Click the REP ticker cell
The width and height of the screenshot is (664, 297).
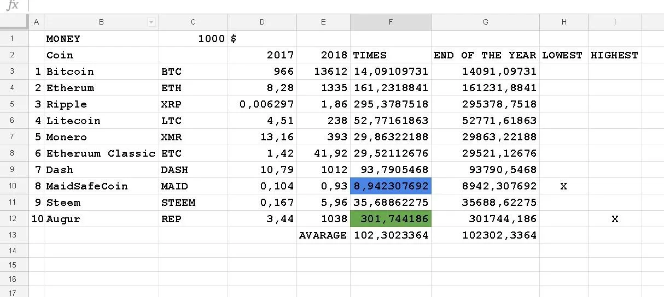tap(193, 219)
